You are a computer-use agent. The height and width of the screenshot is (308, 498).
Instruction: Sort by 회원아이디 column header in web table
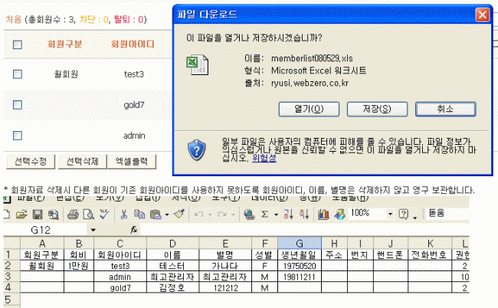[x=133, y=44]
